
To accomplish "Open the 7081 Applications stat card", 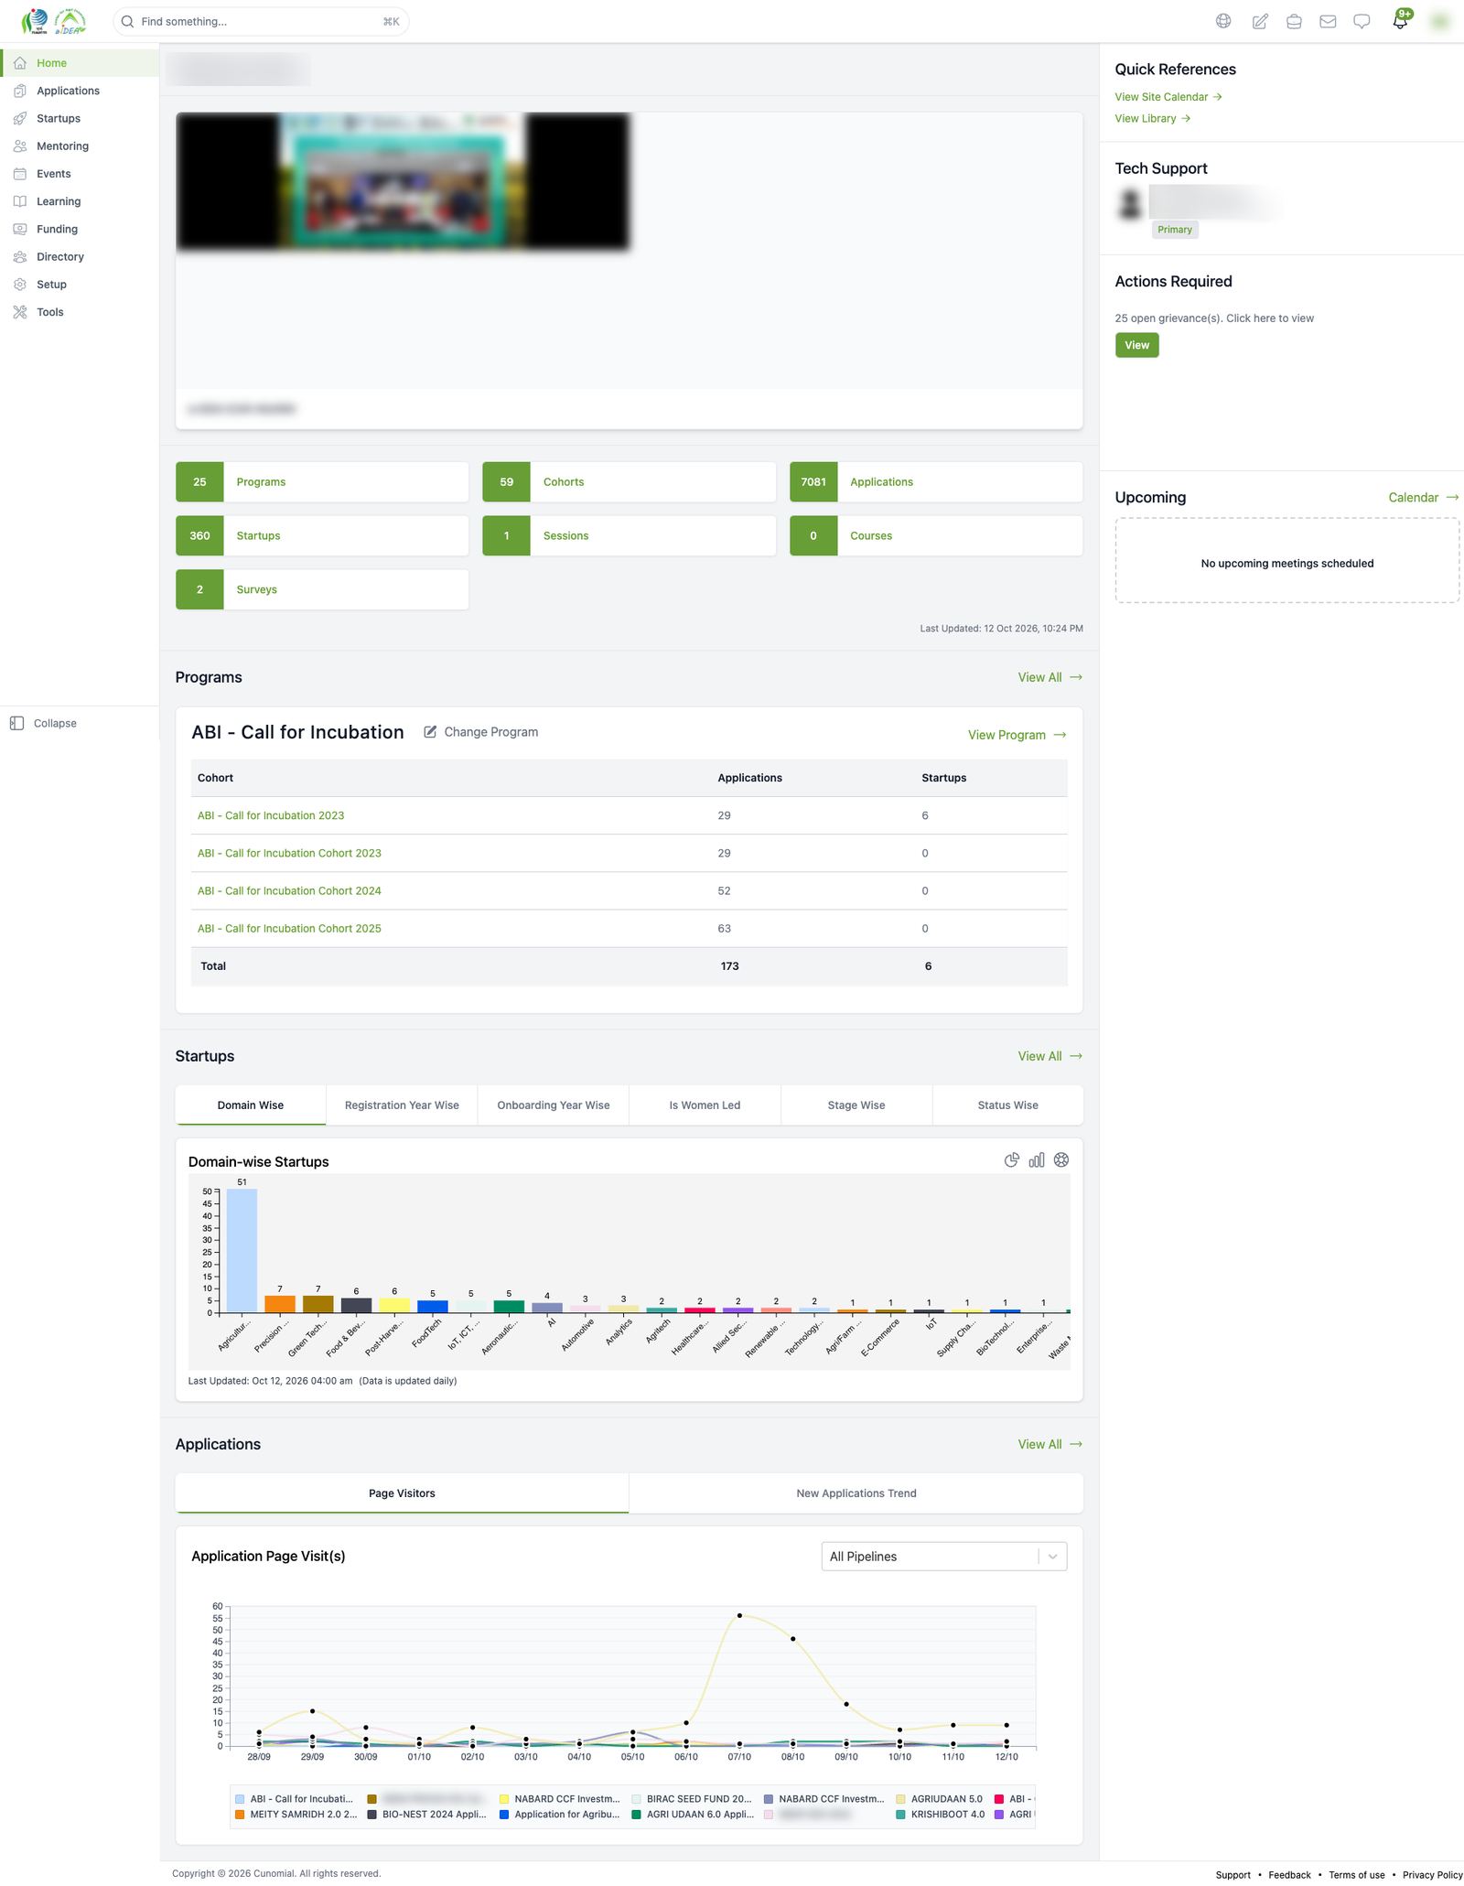I will coord(936,482).
